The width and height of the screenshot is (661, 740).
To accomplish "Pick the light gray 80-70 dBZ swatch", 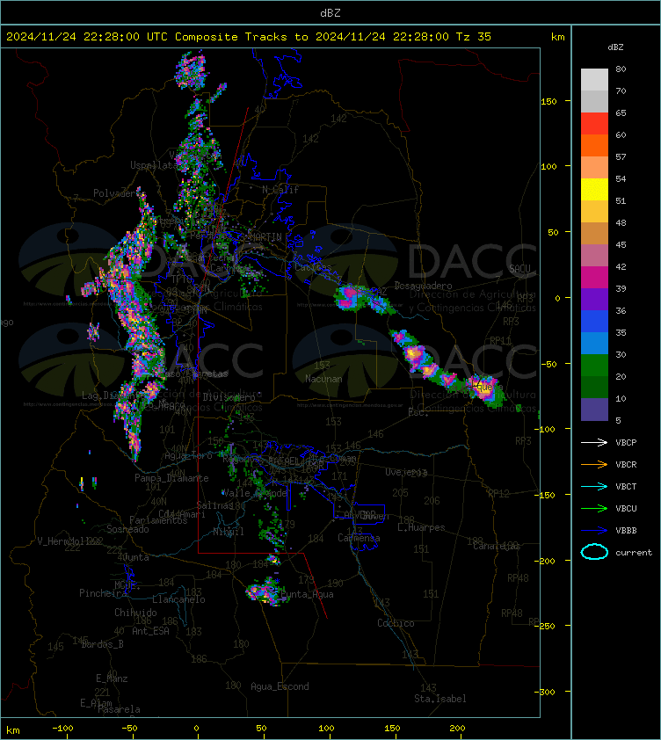I will point(594,80).
